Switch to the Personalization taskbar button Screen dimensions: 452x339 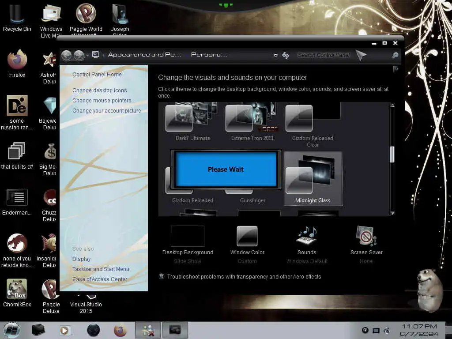[175, 330]
